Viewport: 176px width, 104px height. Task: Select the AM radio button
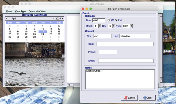pyautogui.click(x=109, y=20)
